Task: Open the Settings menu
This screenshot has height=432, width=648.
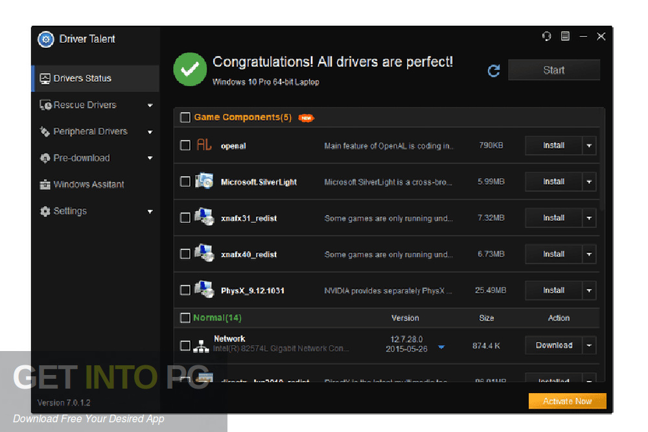Action: coord(95,211)
